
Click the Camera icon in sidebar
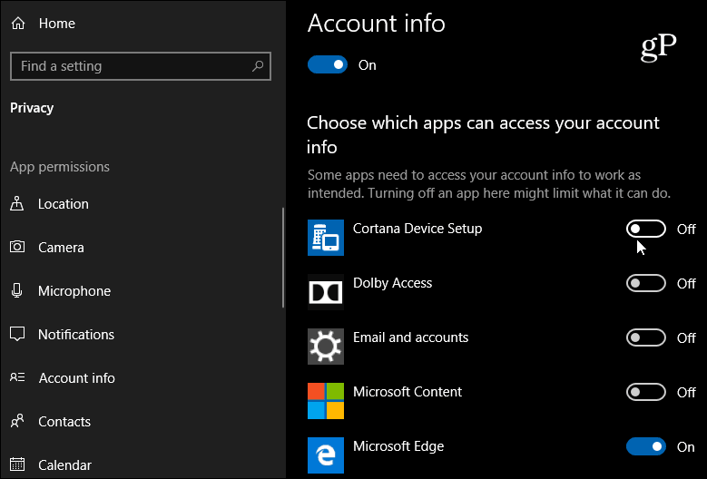pyautogui.click(x=17, y=247)
